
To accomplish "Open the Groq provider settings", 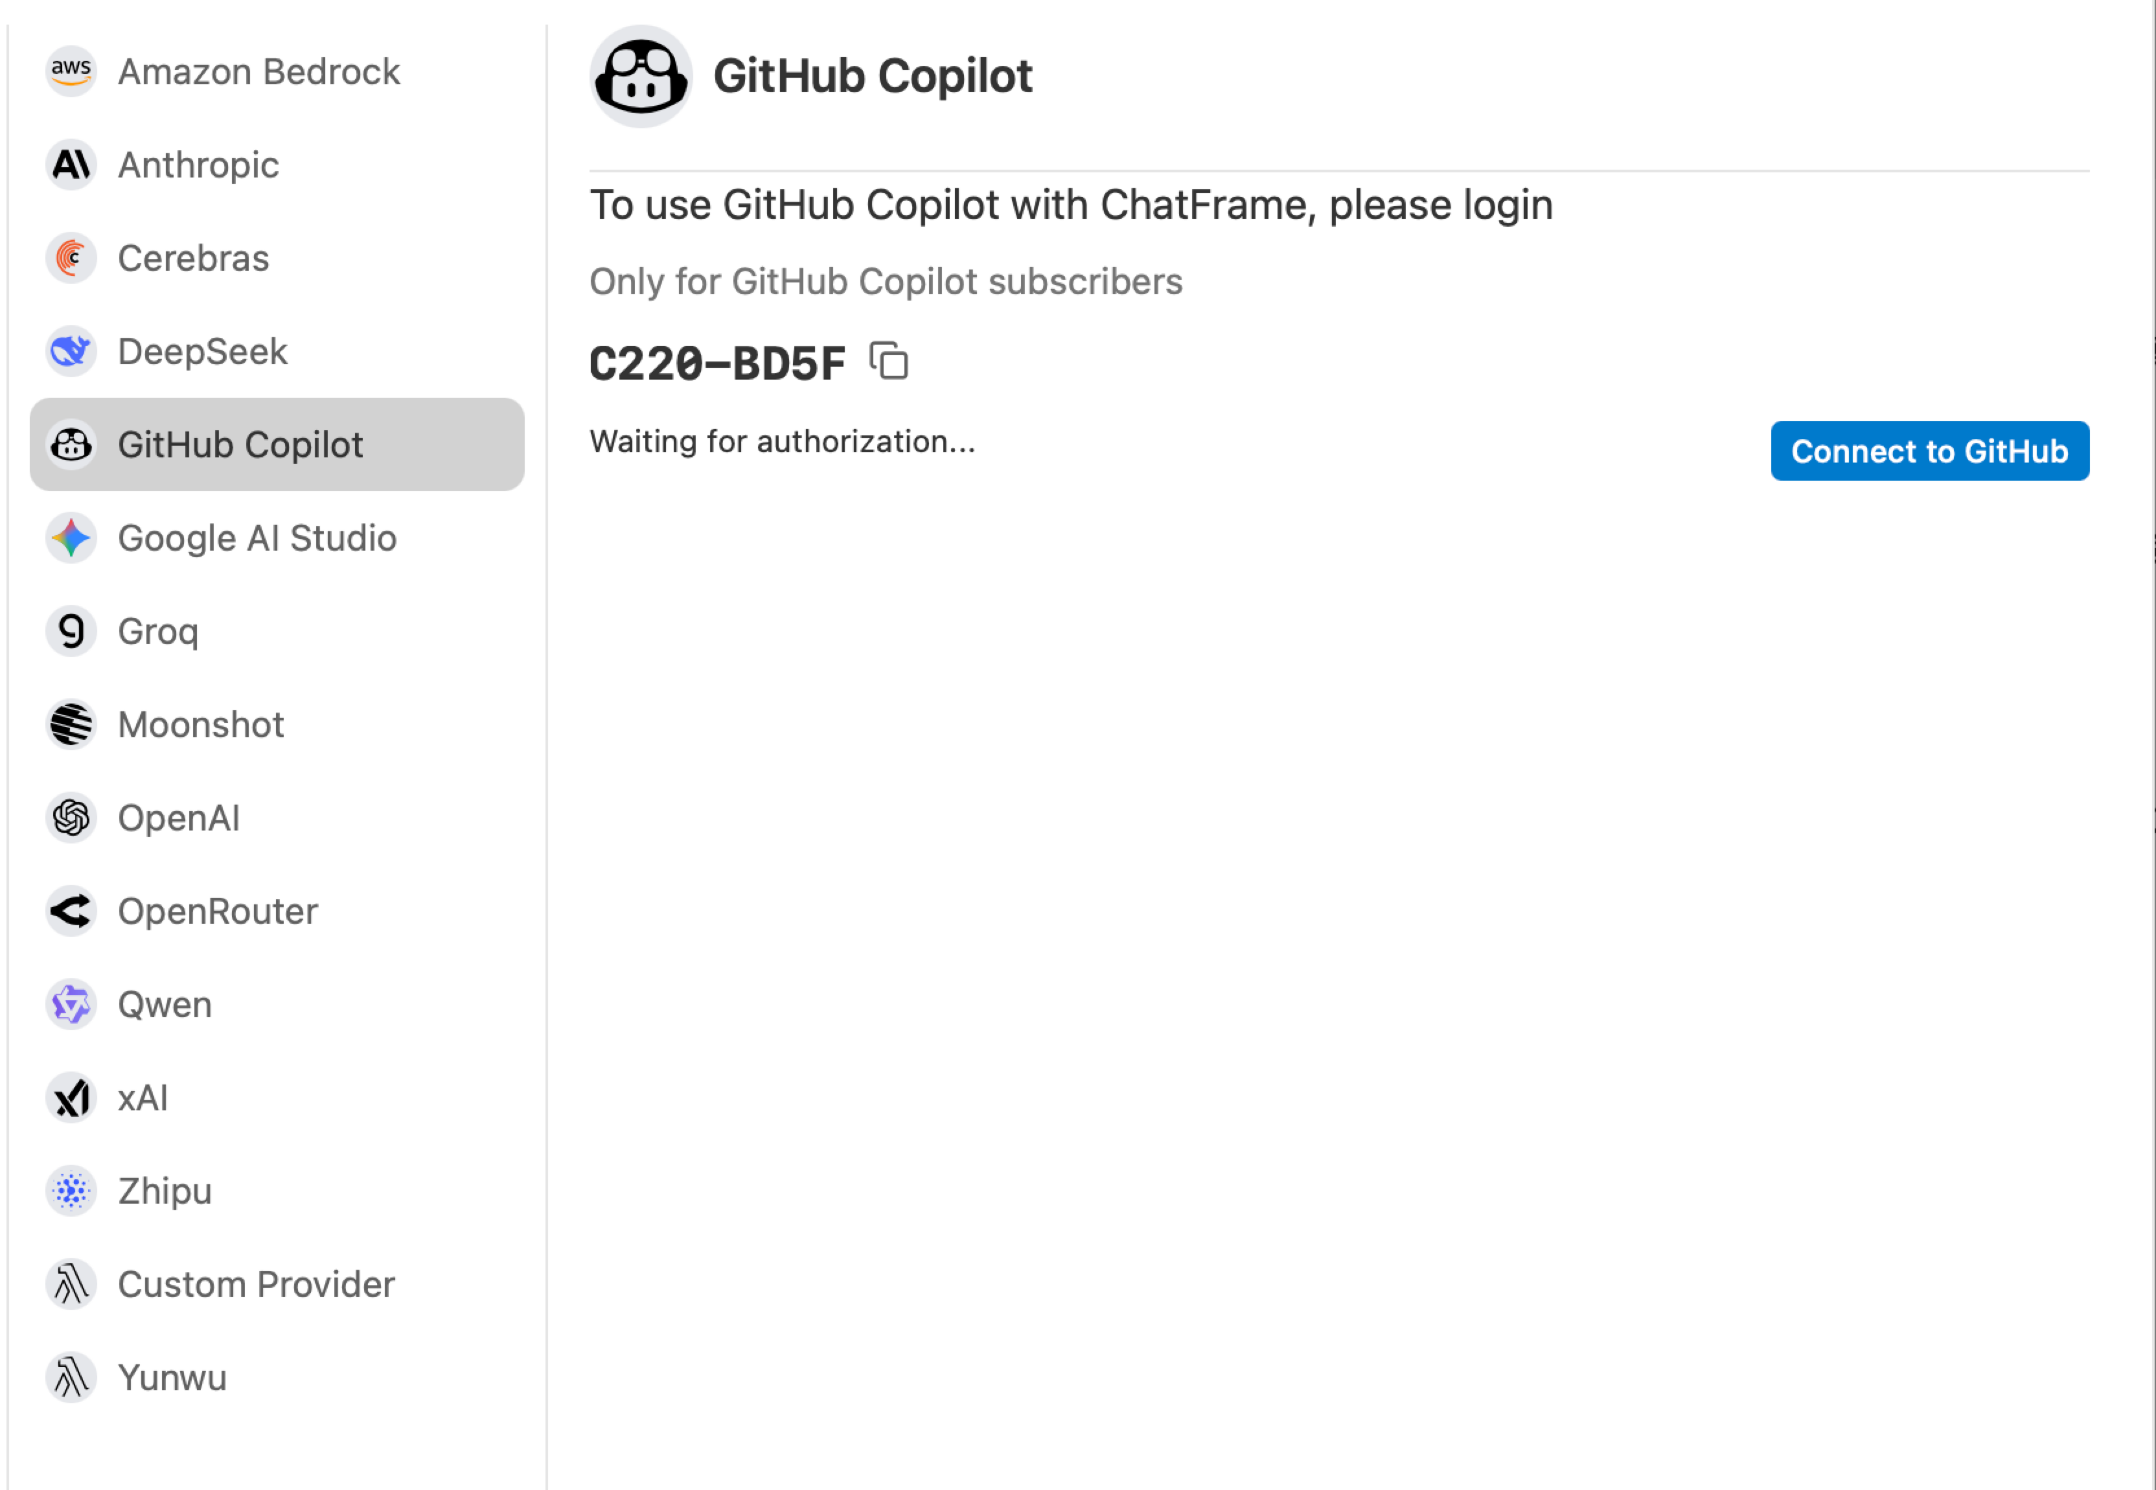I will coord(157,631).
